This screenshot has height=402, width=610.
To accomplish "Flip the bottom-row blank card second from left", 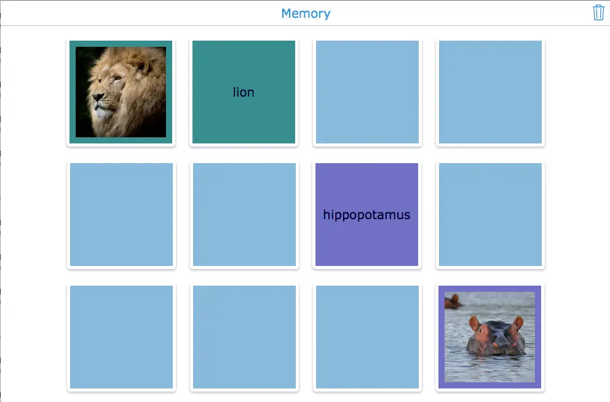I will point(244,337).
